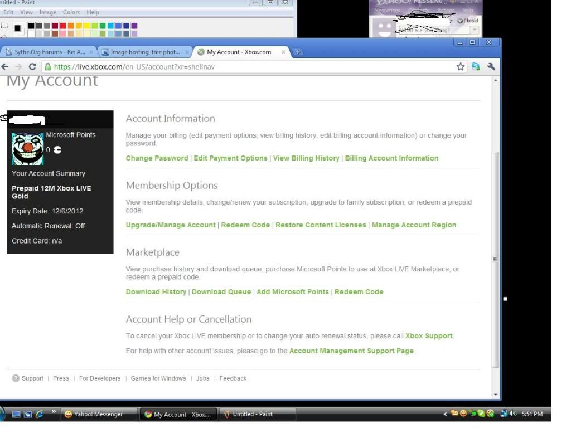Pick the yellow color swatch in Paint

(86, 26)
